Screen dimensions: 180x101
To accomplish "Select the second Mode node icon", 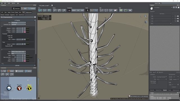I will click(92, 10).
